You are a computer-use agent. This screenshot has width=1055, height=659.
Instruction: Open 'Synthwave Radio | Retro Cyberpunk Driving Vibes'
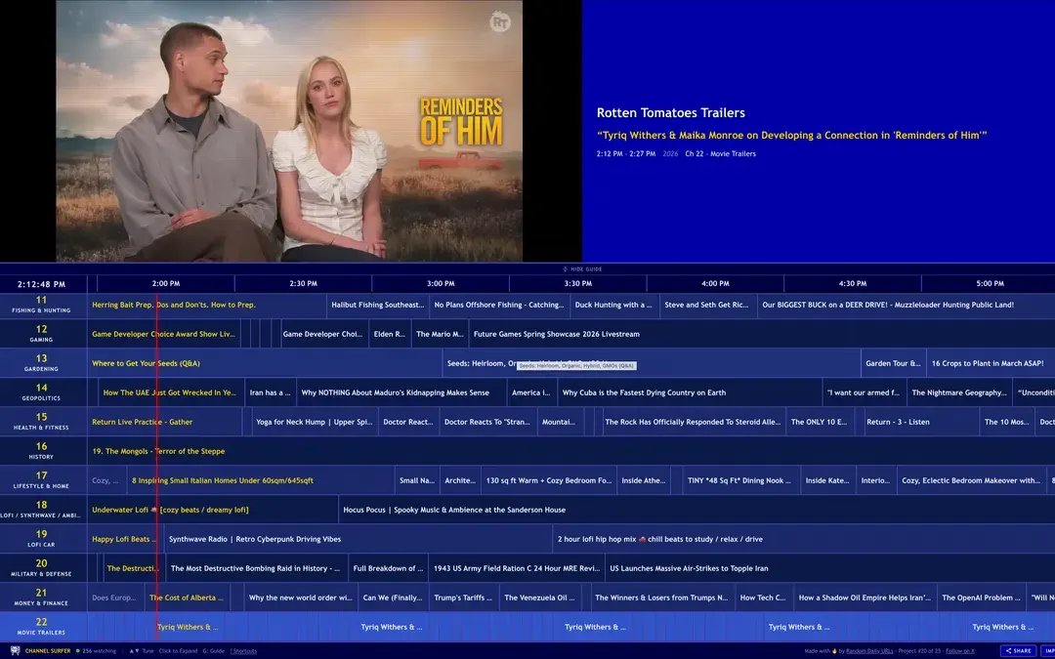(x=358, y=539)
